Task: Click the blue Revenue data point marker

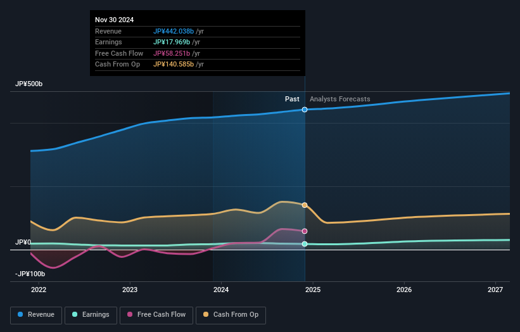Action: [305, 110]
